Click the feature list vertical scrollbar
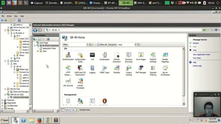The height and width of the screenshot is (124, 221). [x=183, y=73]
